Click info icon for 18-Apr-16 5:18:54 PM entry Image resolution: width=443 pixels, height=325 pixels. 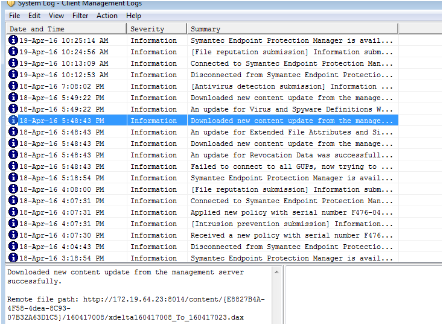tap(13, 178)
